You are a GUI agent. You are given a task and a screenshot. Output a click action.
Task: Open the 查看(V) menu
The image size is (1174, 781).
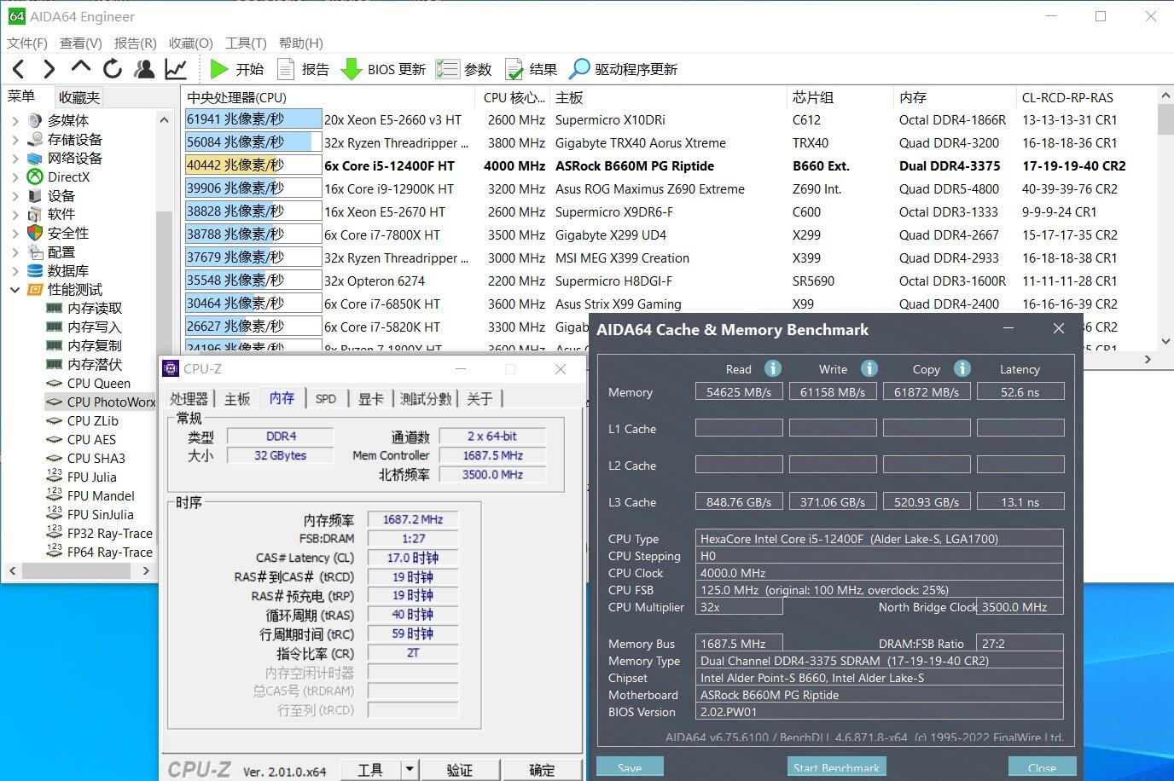tap(81, 43)
